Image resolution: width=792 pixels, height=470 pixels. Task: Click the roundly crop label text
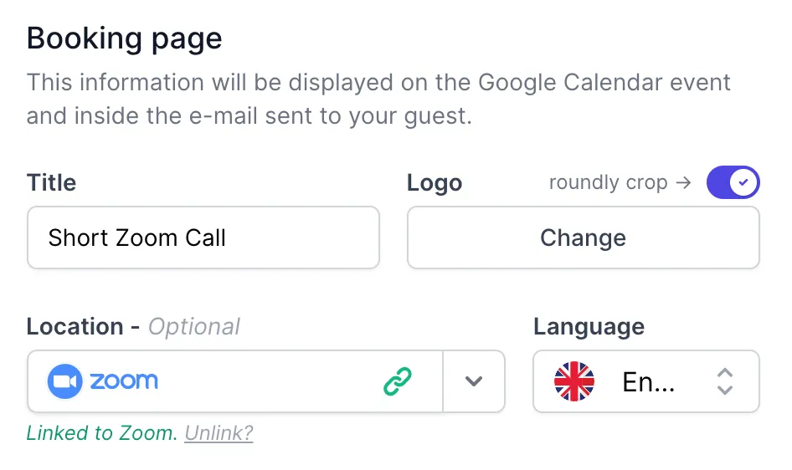pos(608,182)
